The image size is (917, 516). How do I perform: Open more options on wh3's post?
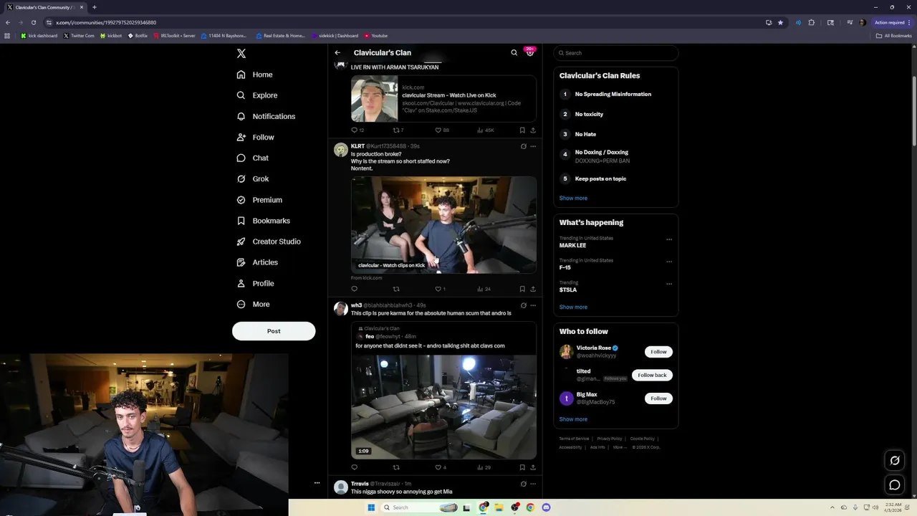(x=533, y=305)
